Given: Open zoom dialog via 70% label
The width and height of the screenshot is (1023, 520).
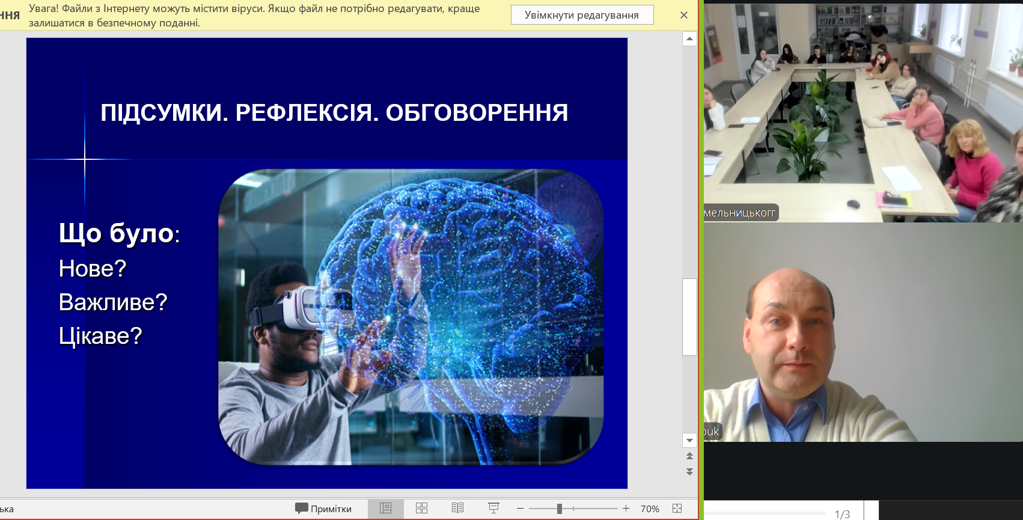Looking at the screenshot, I should click(650, 509).
